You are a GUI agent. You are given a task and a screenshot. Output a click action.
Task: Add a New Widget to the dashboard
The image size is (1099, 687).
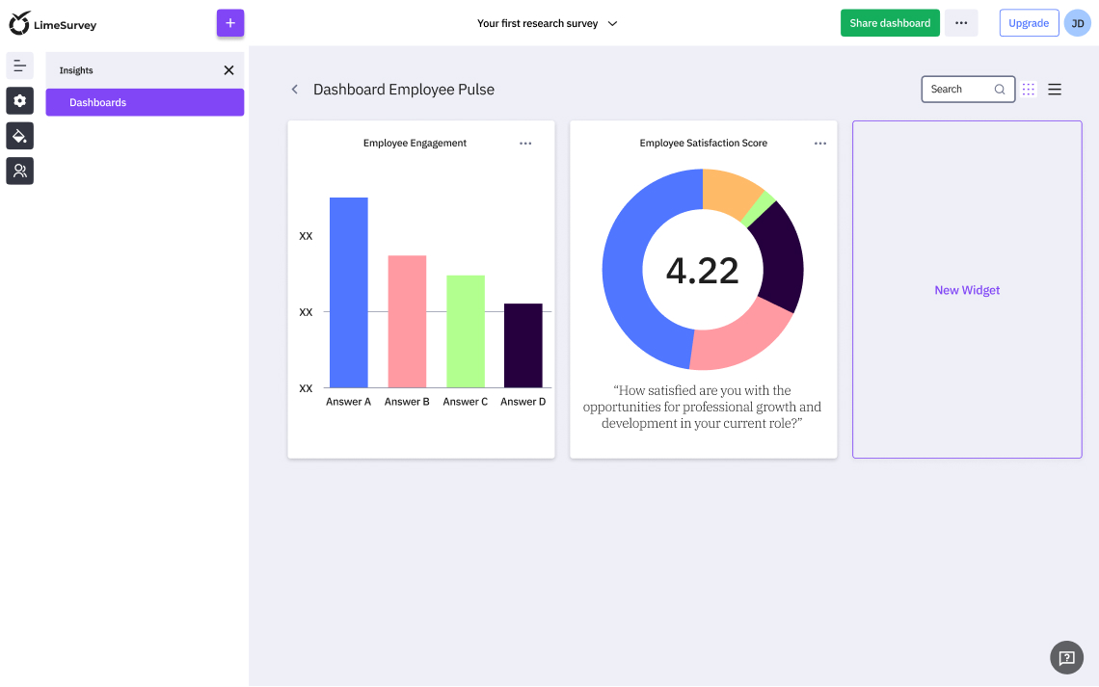[967, 289]
